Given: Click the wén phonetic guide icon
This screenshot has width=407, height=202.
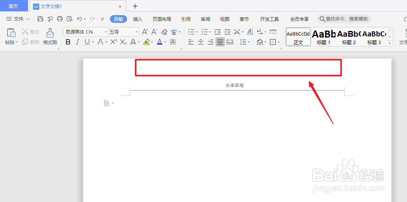Looking at the screenshot, I should [174, 32].
